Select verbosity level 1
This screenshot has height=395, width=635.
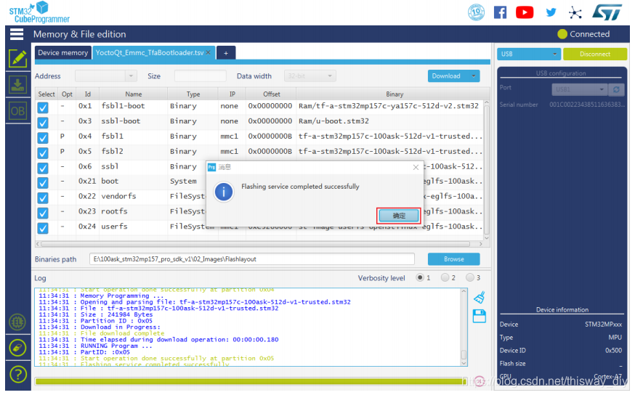(x=420, y=277)
